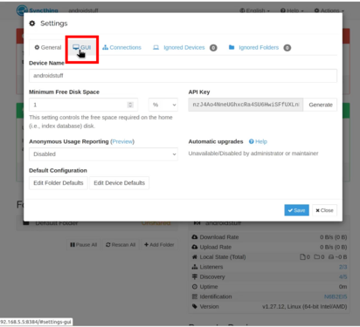Open Edit Folder Defaults
This screenshot has height=327, width=360.
(x=59, y=183)
